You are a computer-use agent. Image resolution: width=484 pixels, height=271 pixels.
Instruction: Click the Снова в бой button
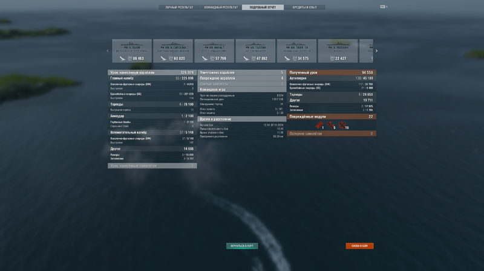click(x=359, y=246)
